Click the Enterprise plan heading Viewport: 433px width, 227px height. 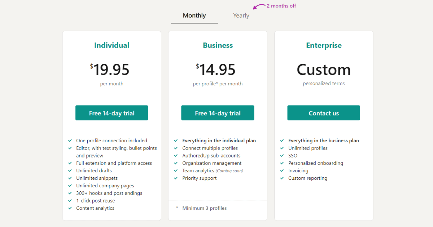[324, 45]
